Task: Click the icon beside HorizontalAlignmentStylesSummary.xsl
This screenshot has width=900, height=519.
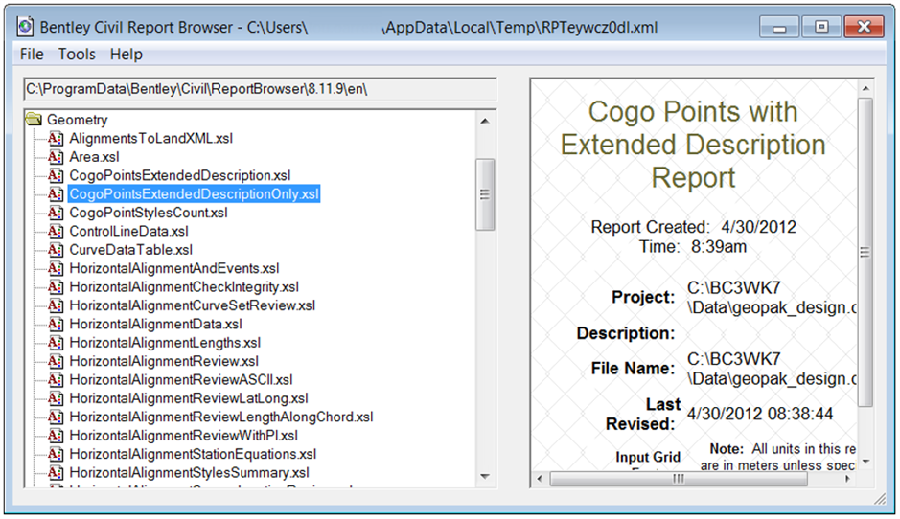Action: click(56, 472)
